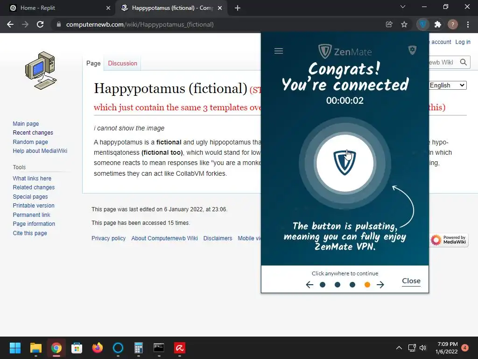The image size is (478, 359).
Task: Select the wiki Page tab
Action: click(x=93, y=63)
